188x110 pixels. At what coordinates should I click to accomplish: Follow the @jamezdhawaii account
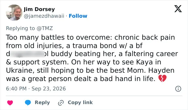tap(78, 16)
